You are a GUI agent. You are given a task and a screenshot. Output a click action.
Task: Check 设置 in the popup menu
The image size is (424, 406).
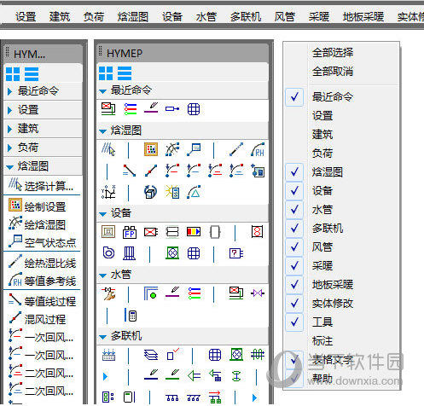click(322, 116)
